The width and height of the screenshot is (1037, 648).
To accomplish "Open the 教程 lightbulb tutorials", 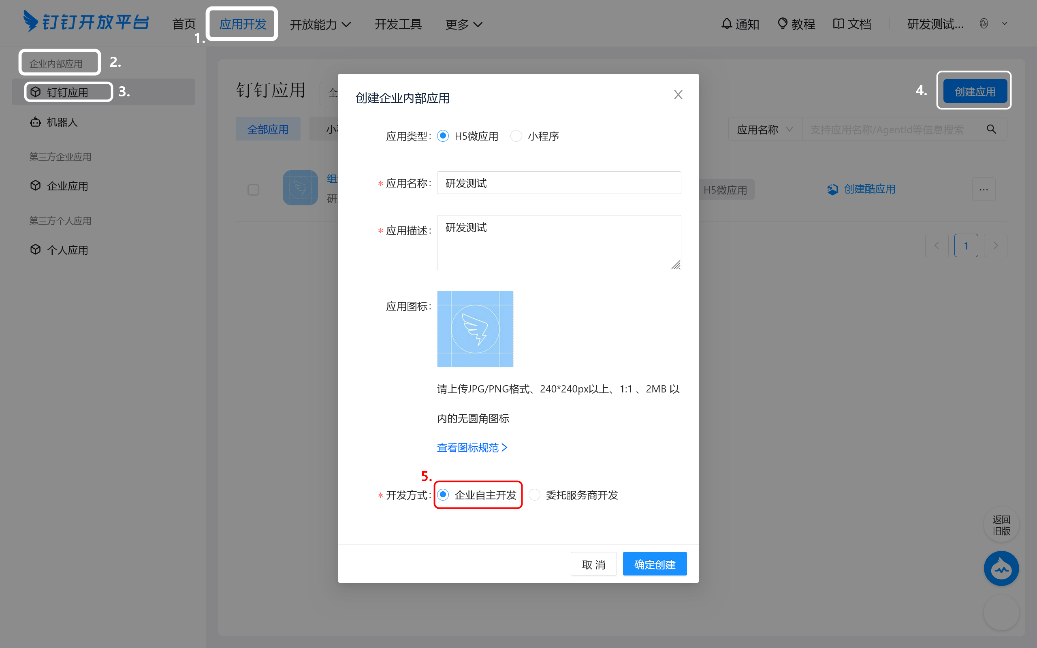I will tap(796, 24).
